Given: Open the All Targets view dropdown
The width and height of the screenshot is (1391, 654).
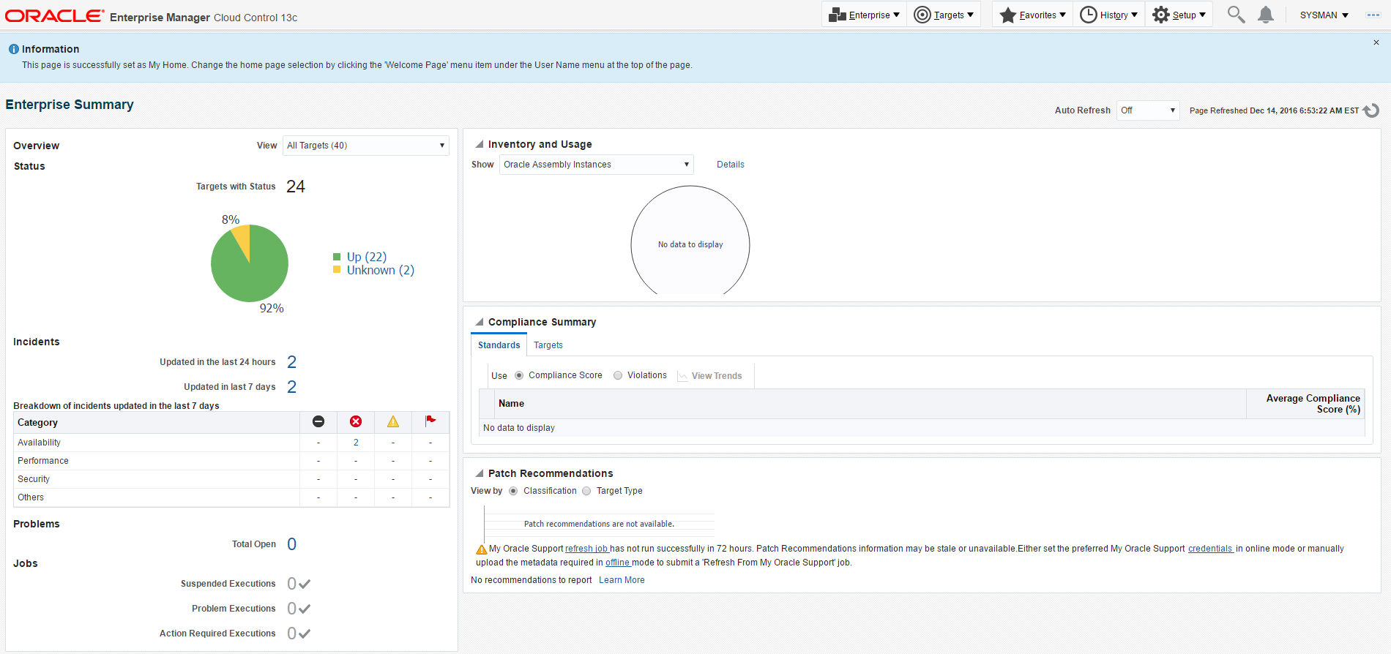Looking at the screenshot, I should tap(366, 146).
